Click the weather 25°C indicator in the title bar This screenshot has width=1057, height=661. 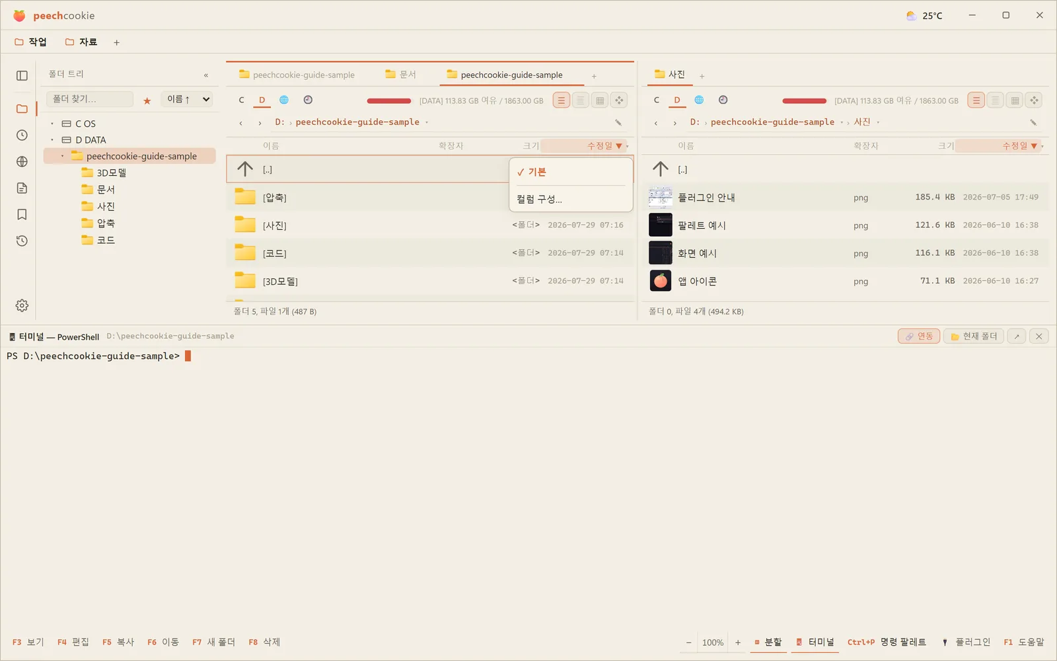click(x=924, y=15)
